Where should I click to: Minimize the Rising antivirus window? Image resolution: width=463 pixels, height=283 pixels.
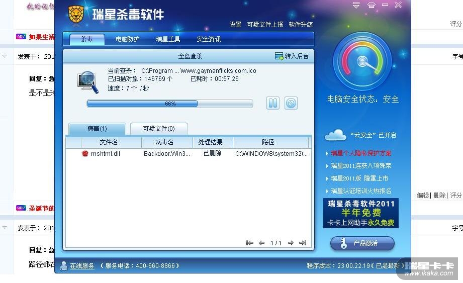coord(385,5)
